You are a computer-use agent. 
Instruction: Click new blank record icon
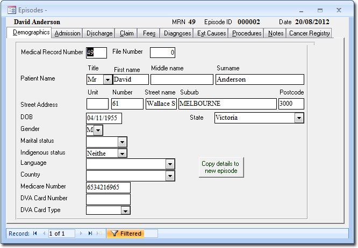pos(99,234)
